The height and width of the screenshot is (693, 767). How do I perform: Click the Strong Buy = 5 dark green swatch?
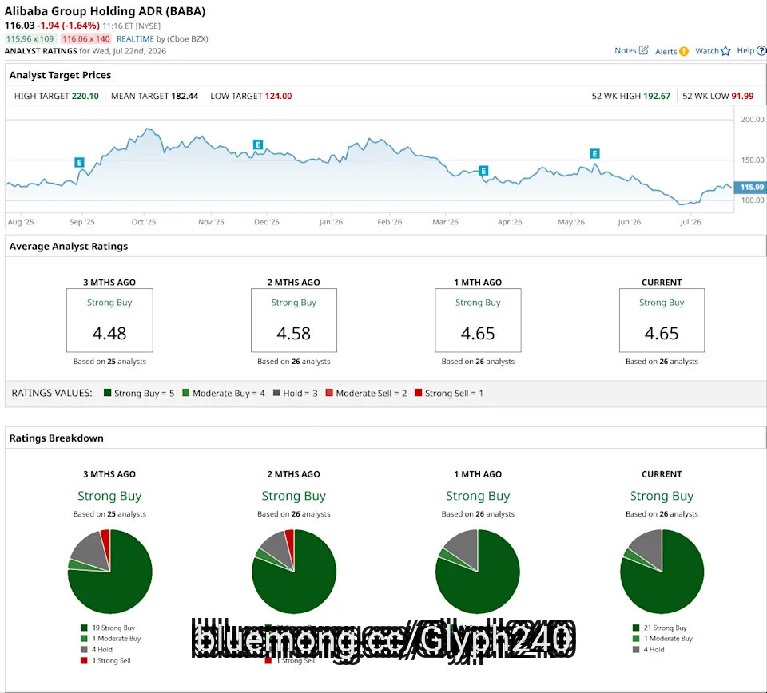click(x=108, y=393)
